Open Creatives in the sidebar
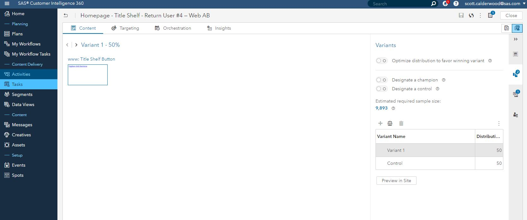This screenshot has width=527, height=220. [x=29, y=135]
